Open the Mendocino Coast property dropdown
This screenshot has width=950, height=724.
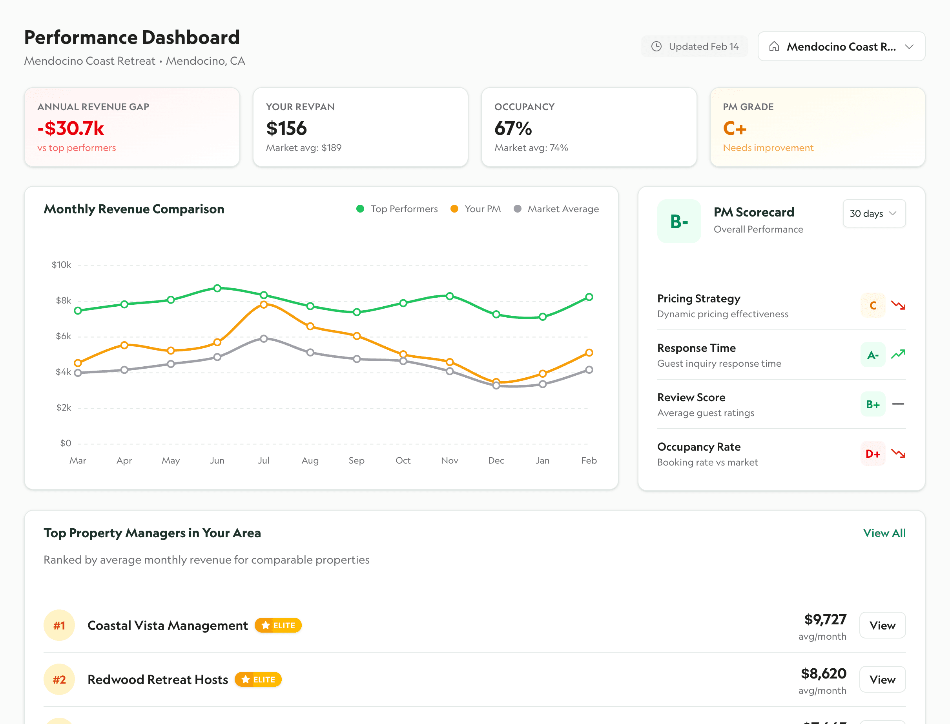(x=841, y=47)
